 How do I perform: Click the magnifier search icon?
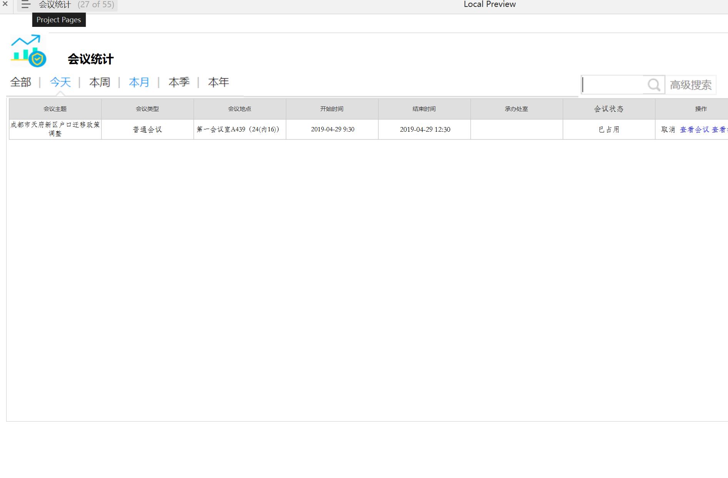pos(654,85)
